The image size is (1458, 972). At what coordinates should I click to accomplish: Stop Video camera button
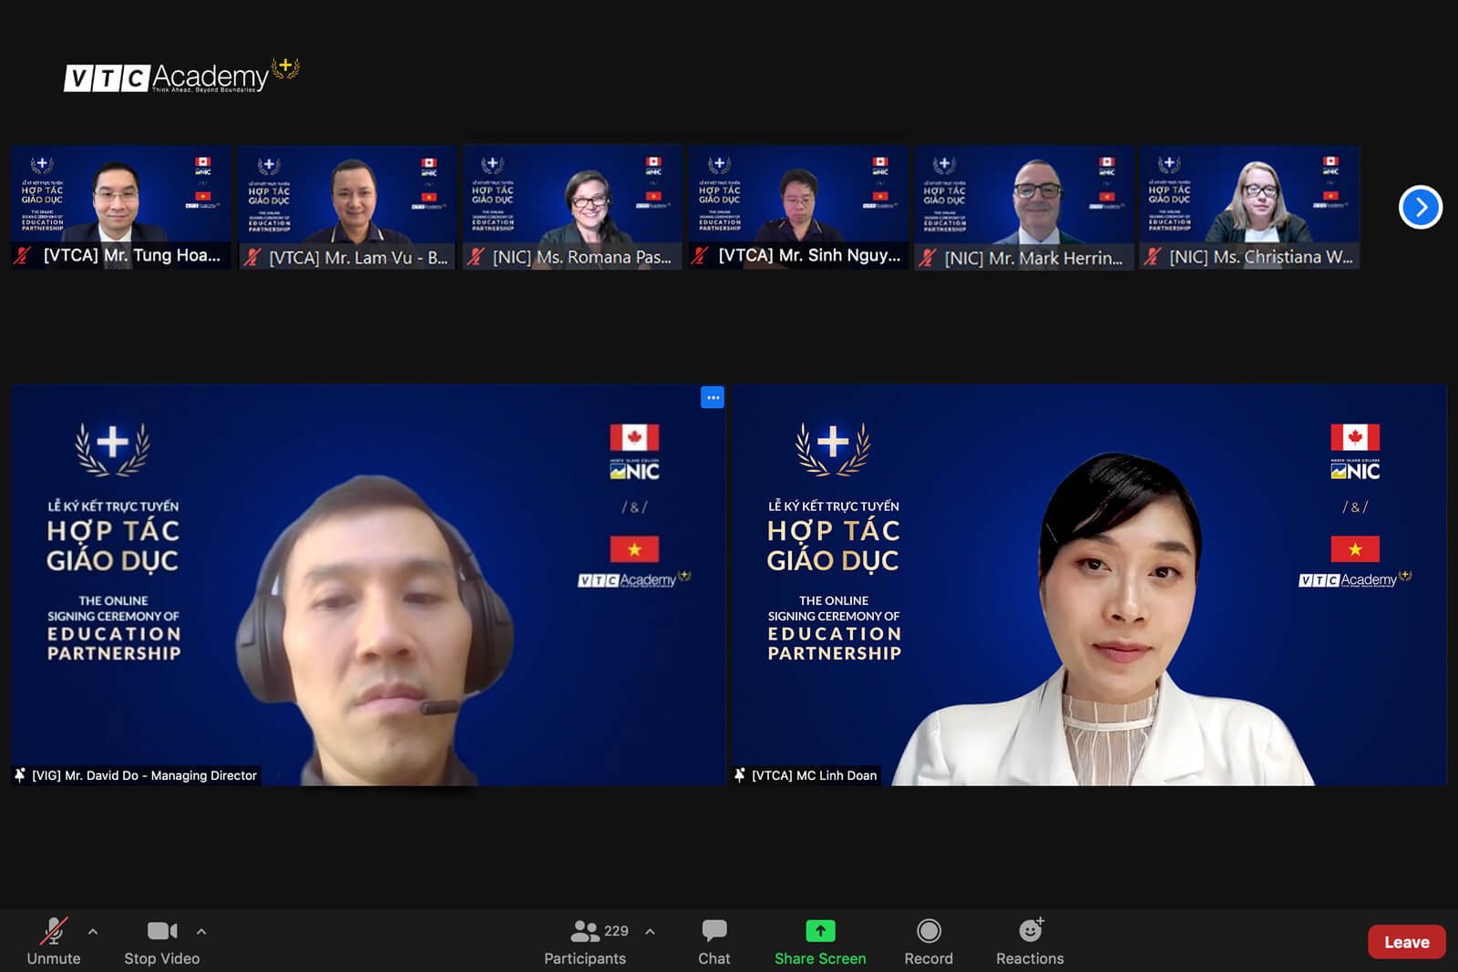click(x=161, y=940)
